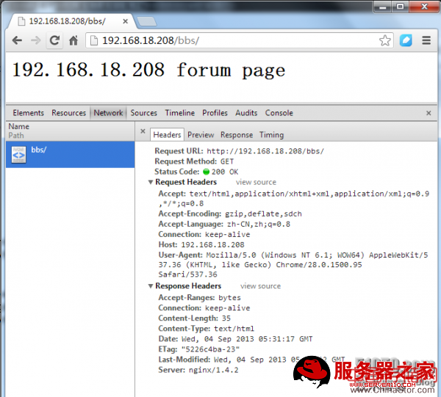The height and width of the screenshot is (397, 441).
Task: View source of Response Headers
Action: tap(260, 286)
